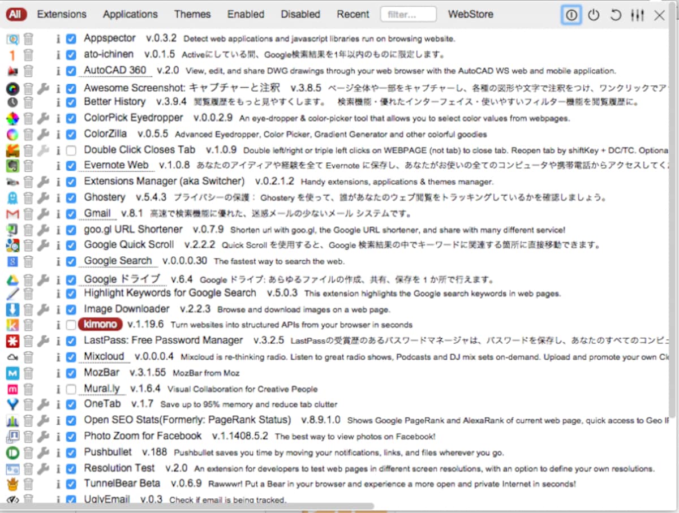Open Google Quick Scroll options via wrench
This screenshot has height=513, width=679.
43,246
